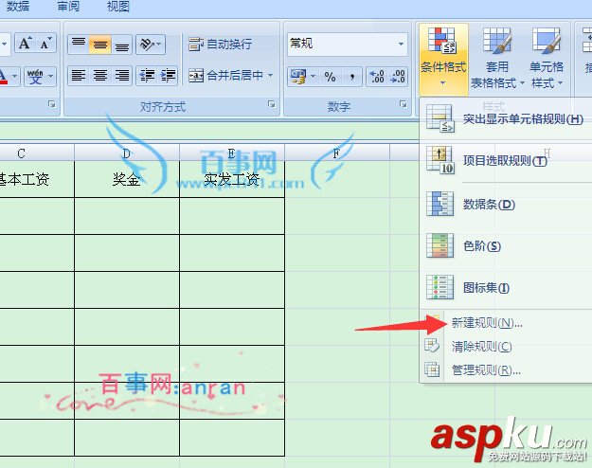Switch to the 视图 ribbon tab

(118, 7)
